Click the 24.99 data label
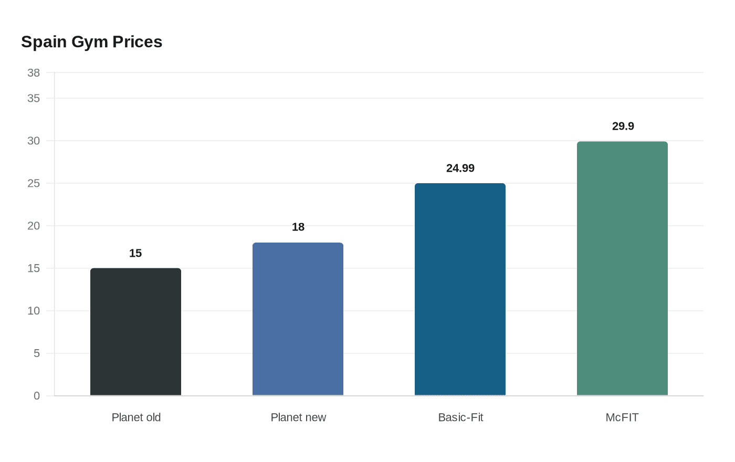Viewport: 735px width, 462px height. pos(460,168)
